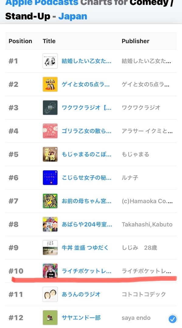Click the Publisher column header
This screenshot has width=182, height=328.
pos(135,41)
